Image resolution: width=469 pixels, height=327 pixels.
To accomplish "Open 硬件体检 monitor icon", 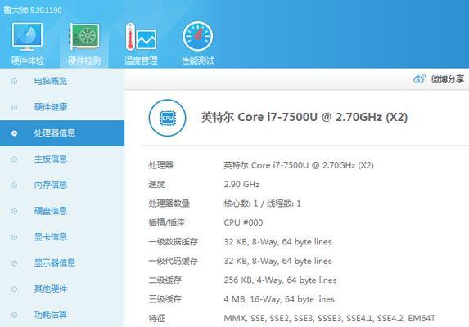I will pos(27,36).
